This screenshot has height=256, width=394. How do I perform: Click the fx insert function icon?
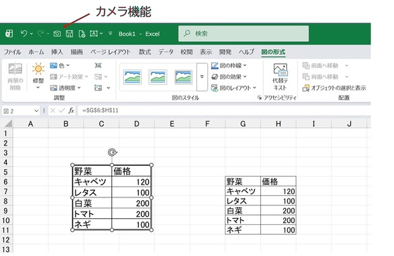pyautogui.click(x=71, y=110)
